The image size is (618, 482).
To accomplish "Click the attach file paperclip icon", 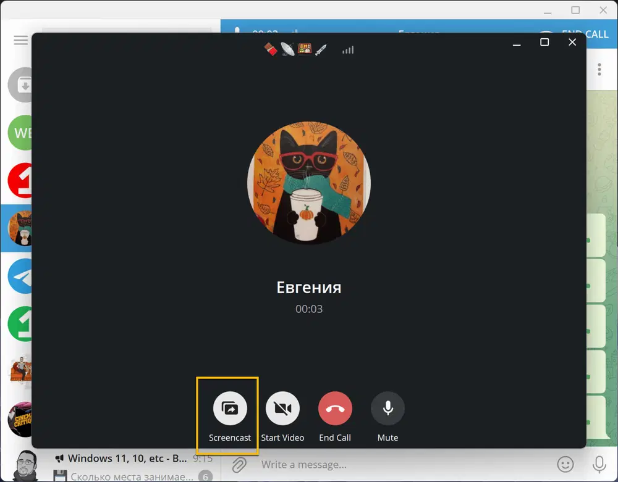I will pyautogui.click(x=239, y=465).
